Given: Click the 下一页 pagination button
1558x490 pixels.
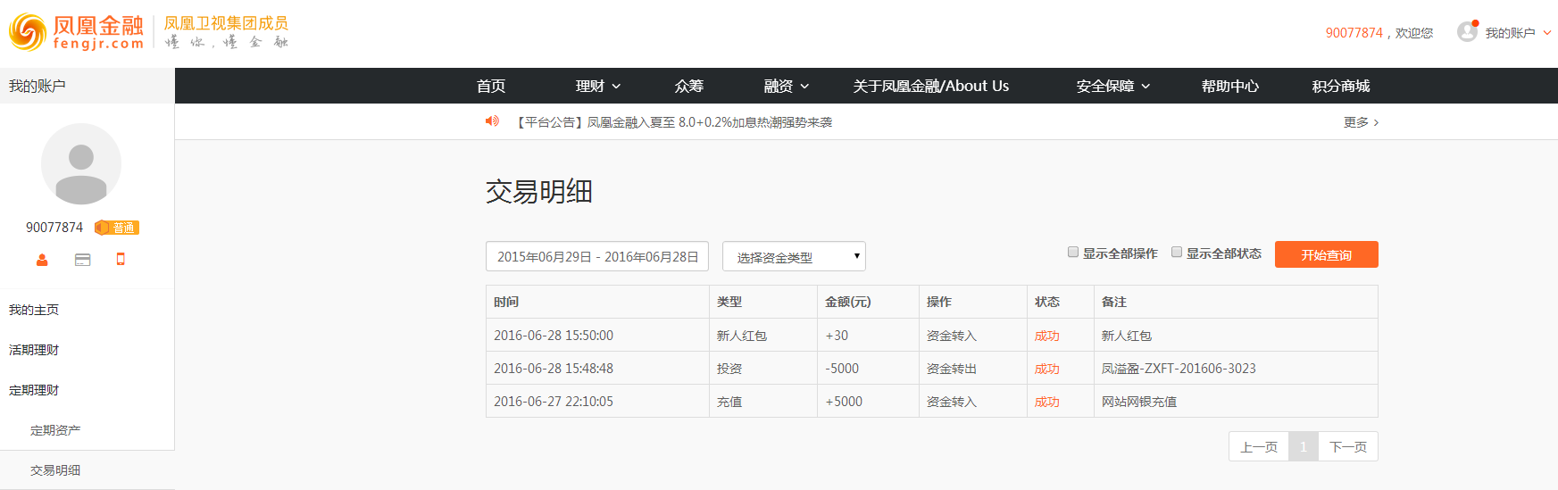Looking at the screenshot, I should (x=1348, y=446).
